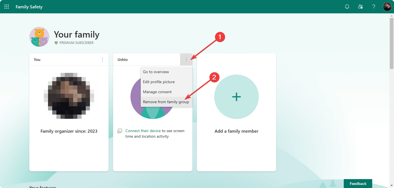Choose Edit profile picture
Screen dimensions: 394x188
pos(166,82)
